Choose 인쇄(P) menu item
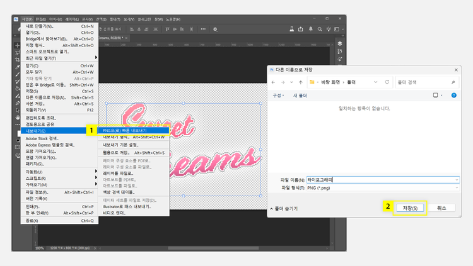The height and width of the screenshot is (266, 473). (59, 207)
